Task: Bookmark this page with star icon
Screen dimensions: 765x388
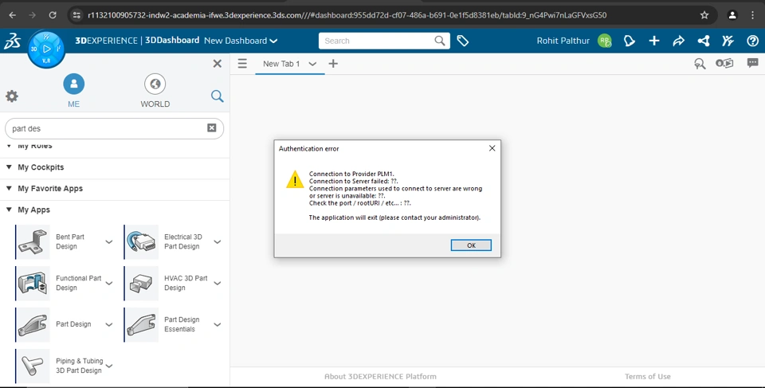Action: pyautogui.click(x=704, y=15)
